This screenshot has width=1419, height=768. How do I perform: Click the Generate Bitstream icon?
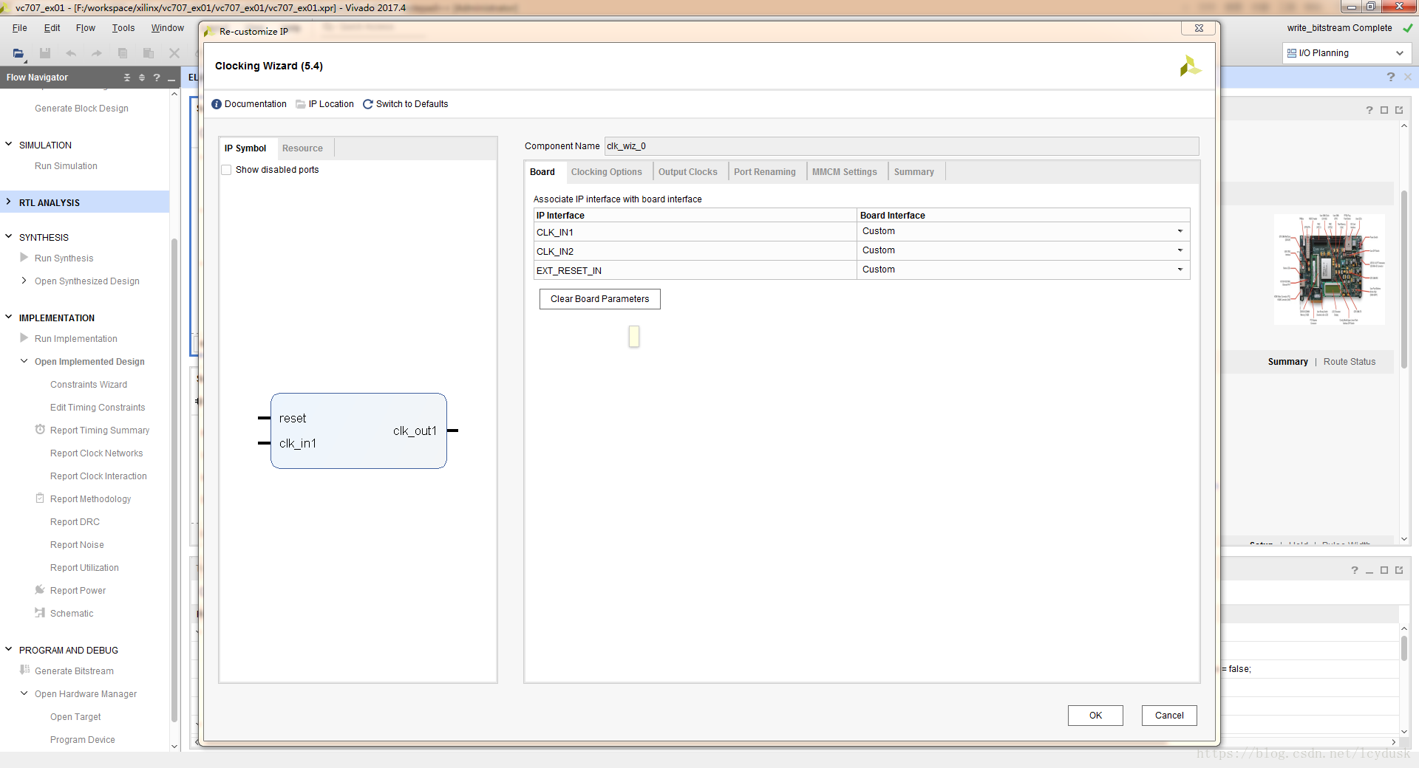pos(24,671)
